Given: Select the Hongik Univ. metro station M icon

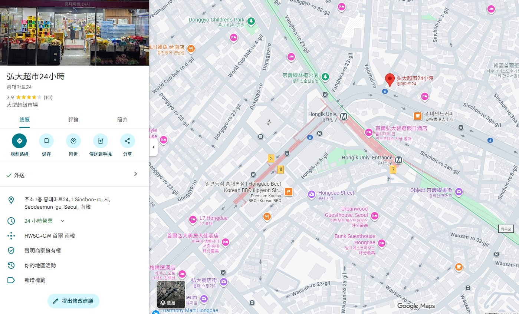Looking at the screenshot, I should coord(344,116).
